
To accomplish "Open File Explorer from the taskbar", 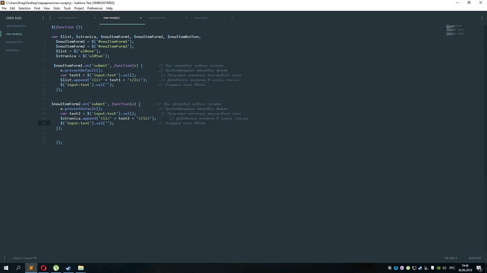I will tap(81, 268).
